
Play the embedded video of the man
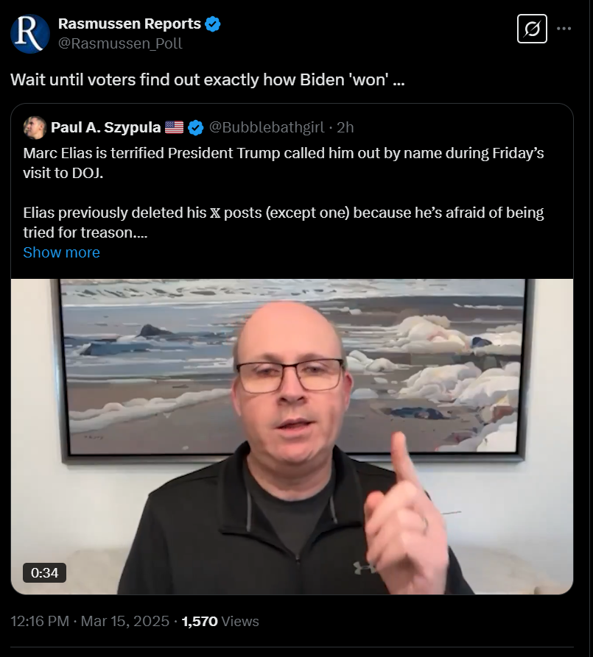[292, 436]
